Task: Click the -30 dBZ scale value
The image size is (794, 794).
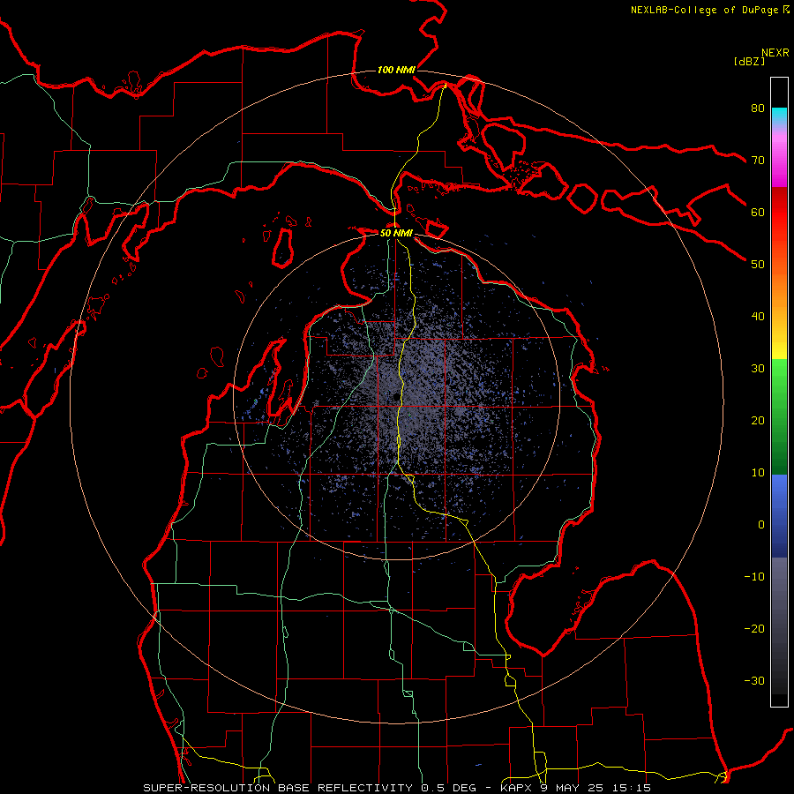Action: click(754, 680)
